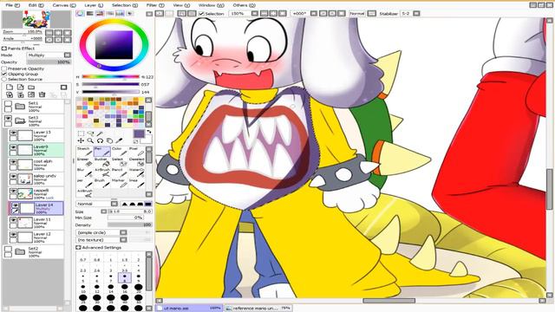555x312 pixels.
Task: Open the no texture dropdown
Action: pyautogui.click(x=123, y=240)
